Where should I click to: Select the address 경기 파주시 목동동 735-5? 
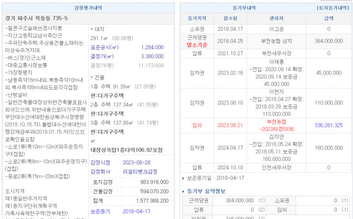pyautogui.click(x=36, y=19)
